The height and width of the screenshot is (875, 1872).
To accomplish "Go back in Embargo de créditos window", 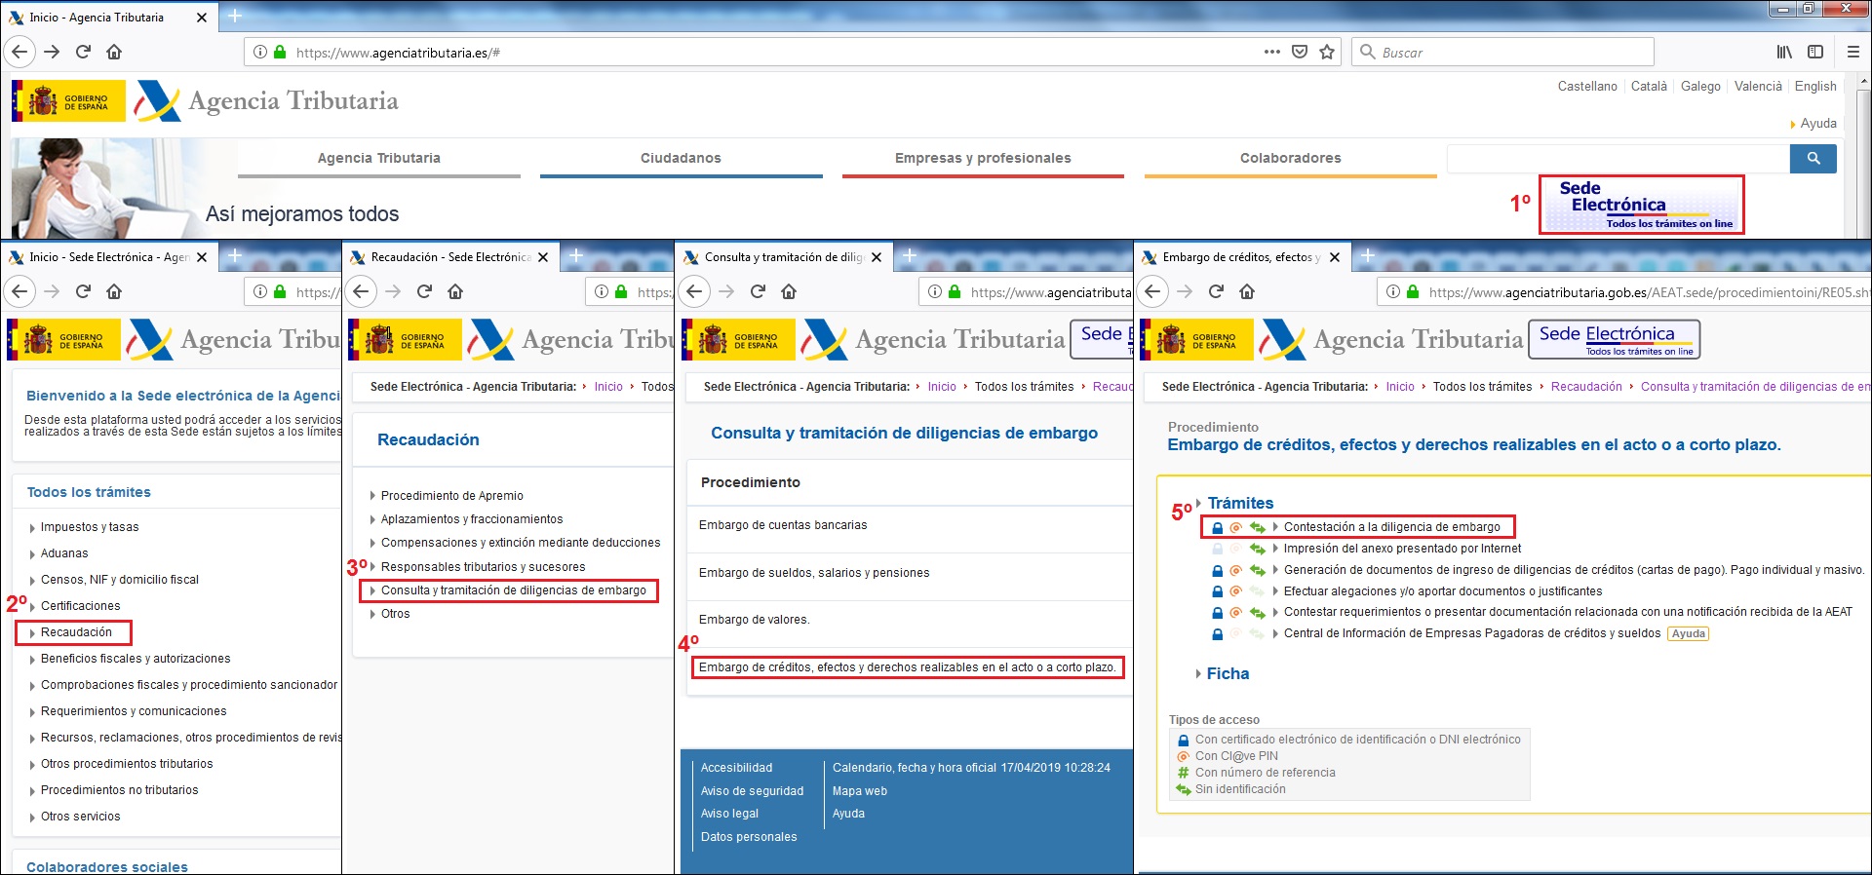I will (x=1152, y=291).
